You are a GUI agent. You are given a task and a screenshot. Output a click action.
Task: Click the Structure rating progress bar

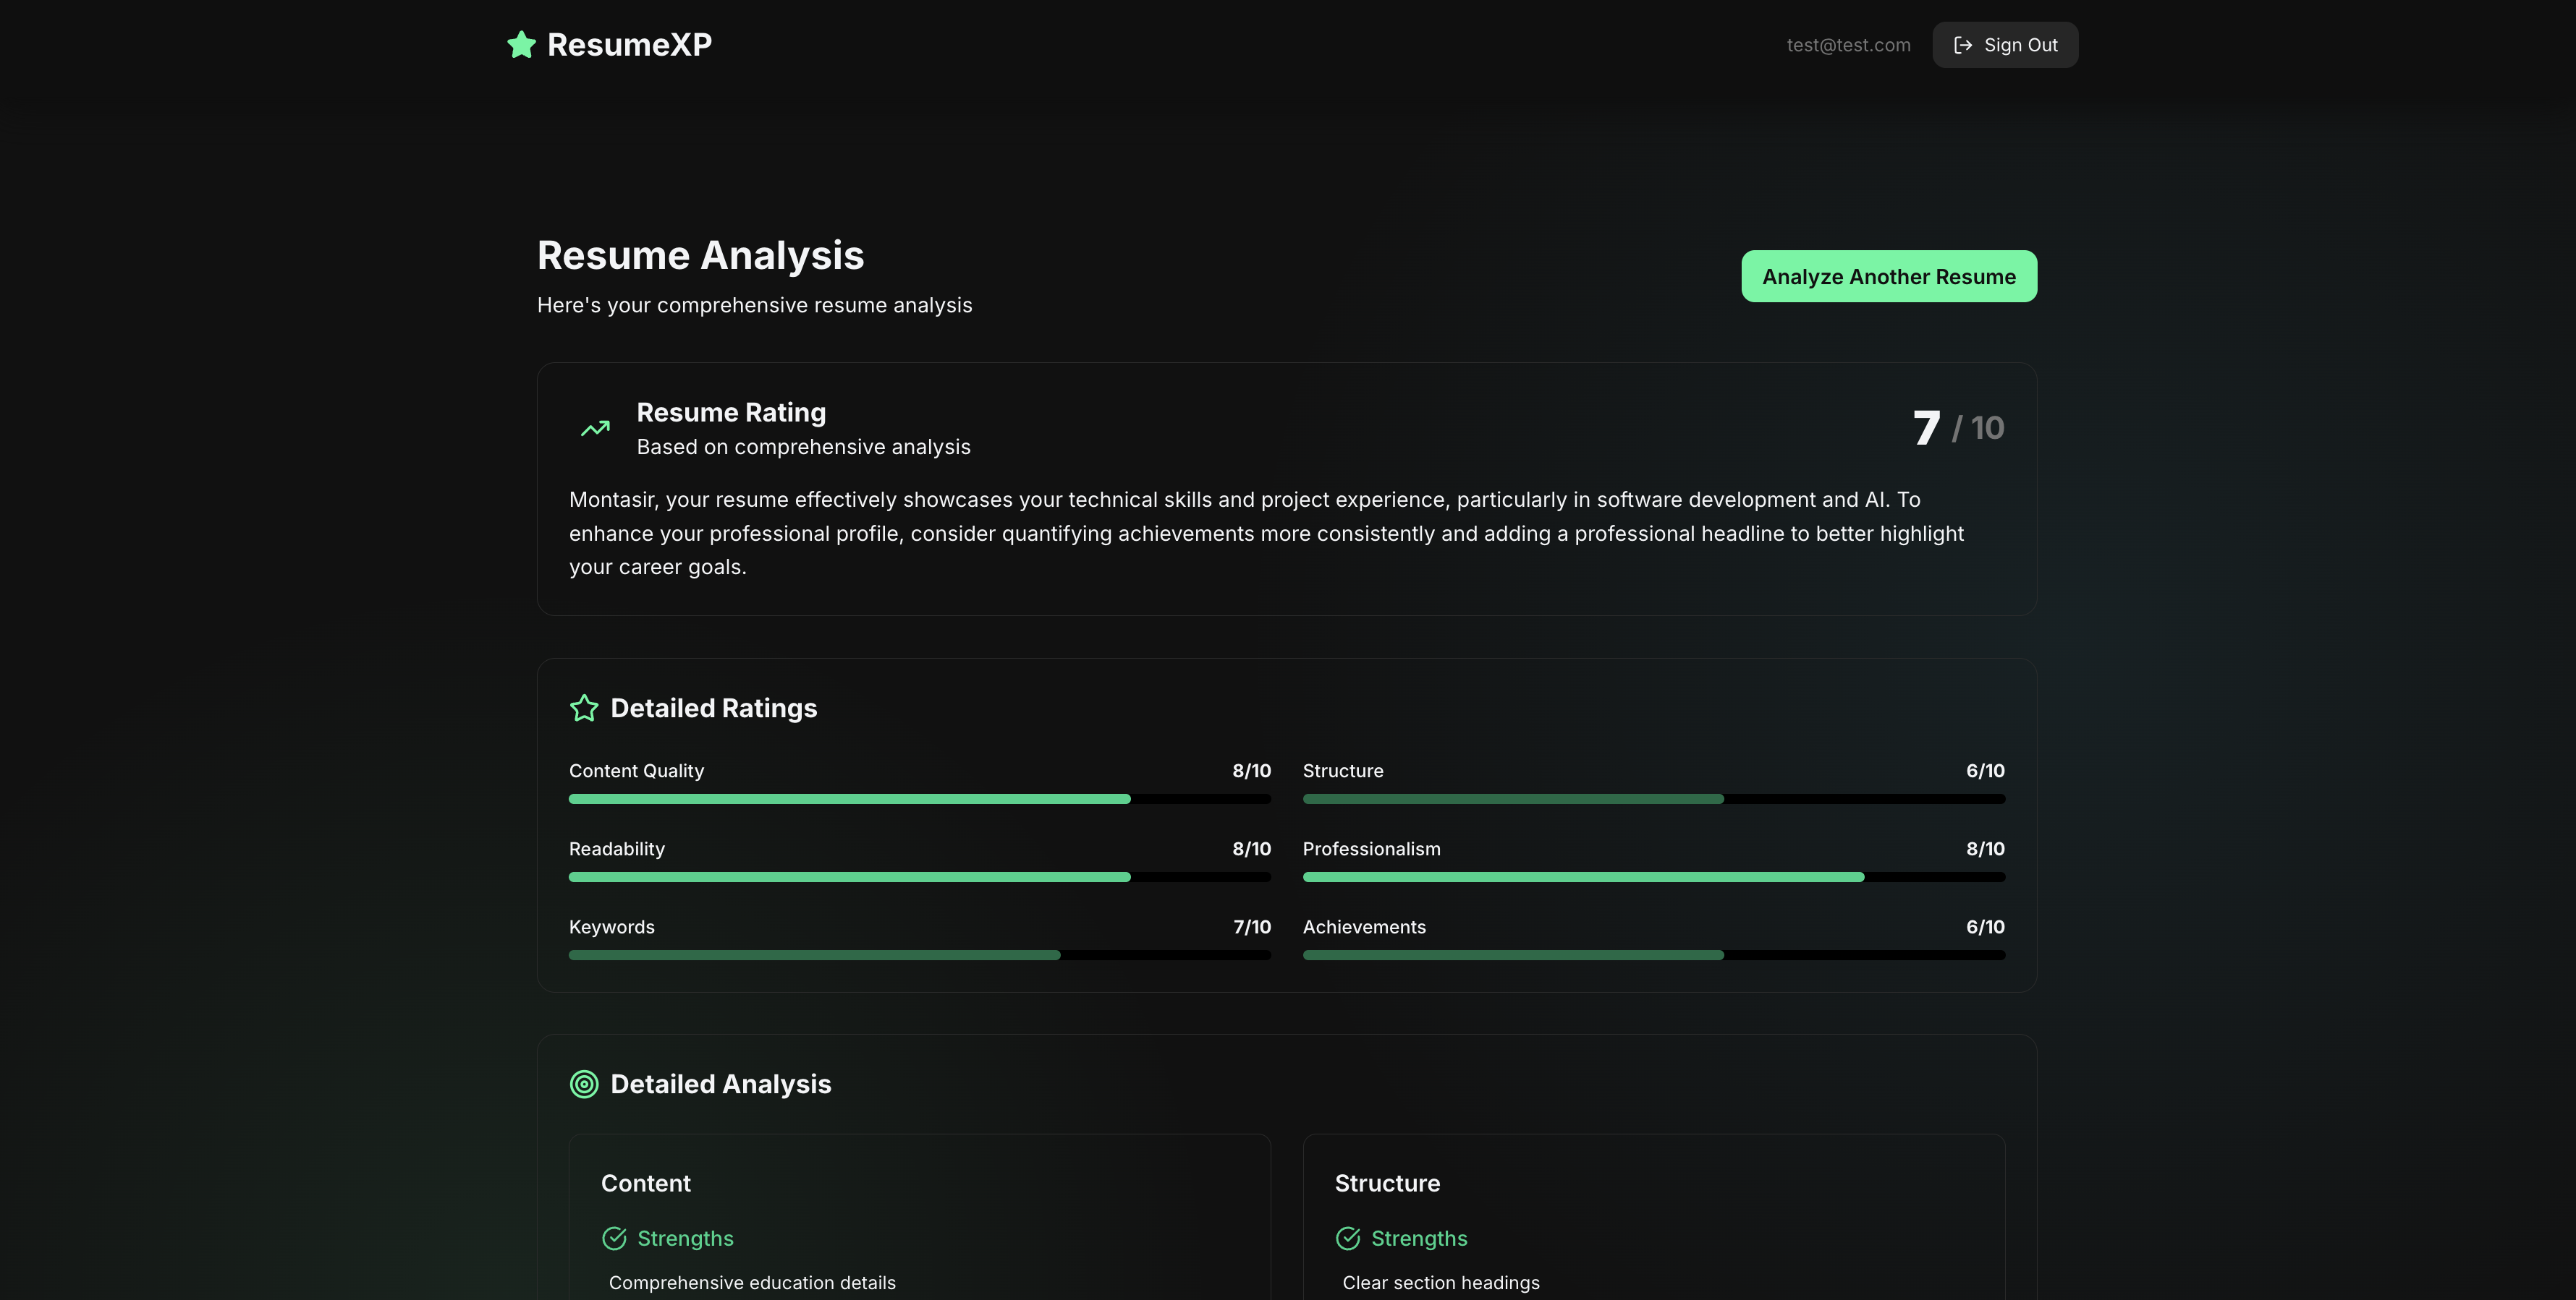1653,800
